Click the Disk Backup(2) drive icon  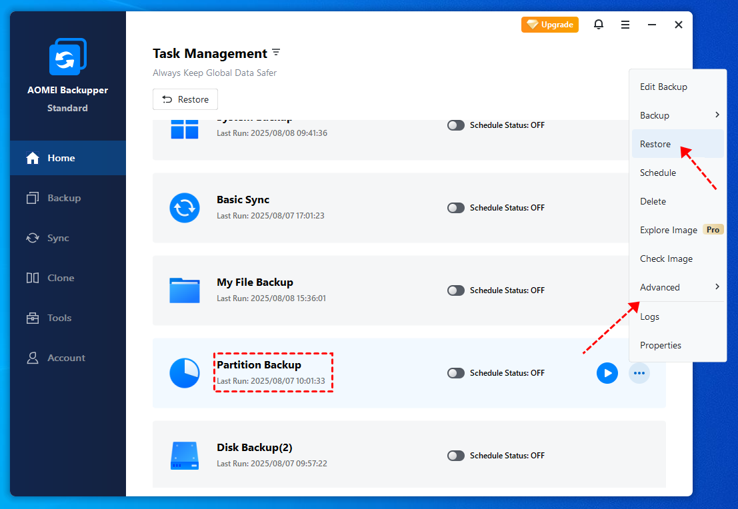(x=185, y=456)
